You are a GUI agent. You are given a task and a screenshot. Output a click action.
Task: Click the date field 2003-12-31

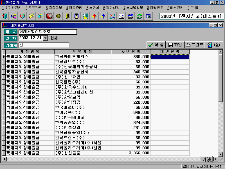(x=31, y=38)
